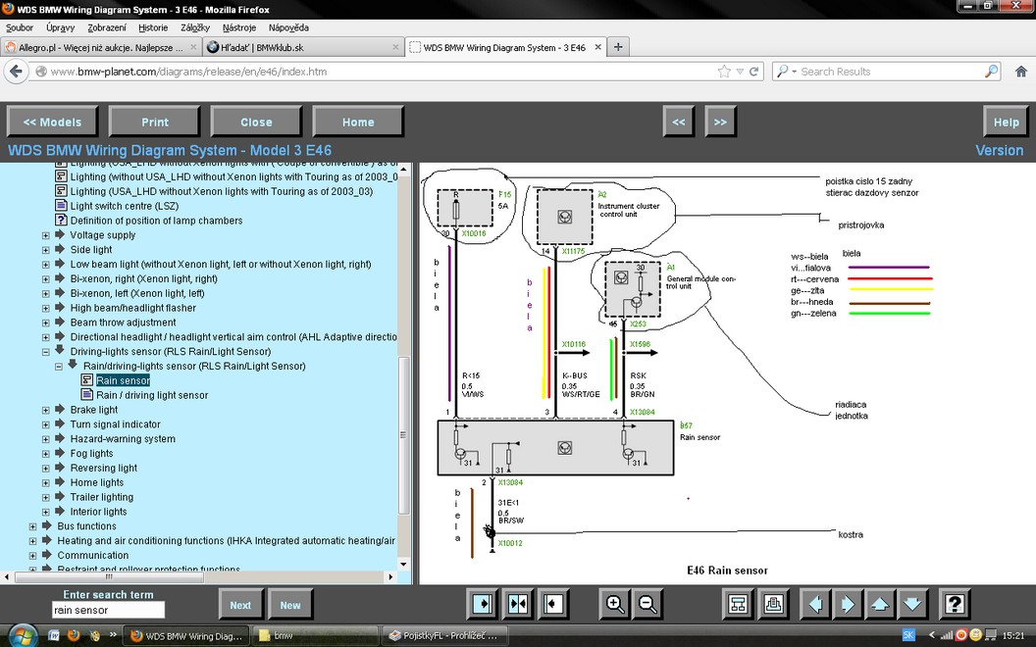Go to next page with >> button

(720, 122)
